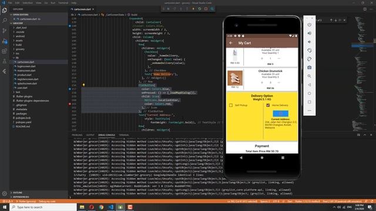Viewport: 376px width, 211px height.
Task: Open mainscreen.dart in the explorer
Action: point(26,70)
